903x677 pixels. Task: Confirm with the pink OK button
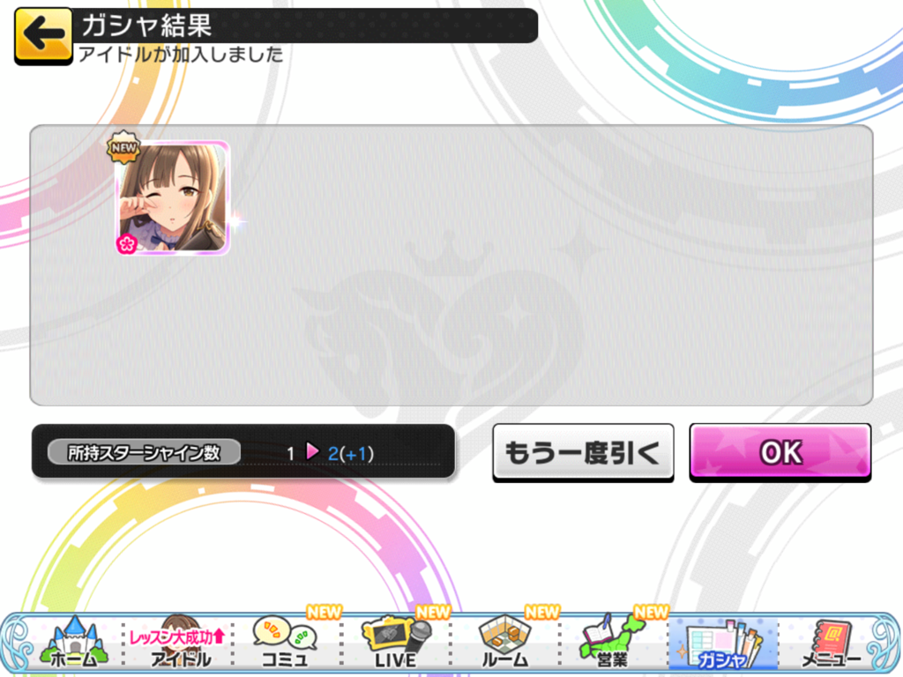[x=780, y=452]
